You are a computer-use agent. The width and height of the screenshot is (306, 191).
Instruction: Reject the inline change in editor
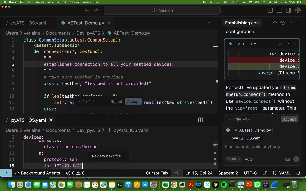point(116,101)
